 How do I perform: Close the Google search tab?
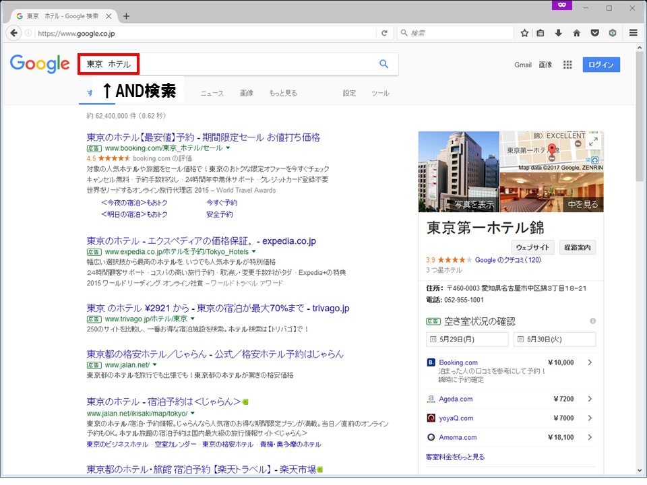point(109,16)
